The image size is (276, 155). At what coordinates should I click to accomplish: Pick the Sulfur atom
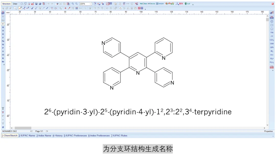pos(3,51)
